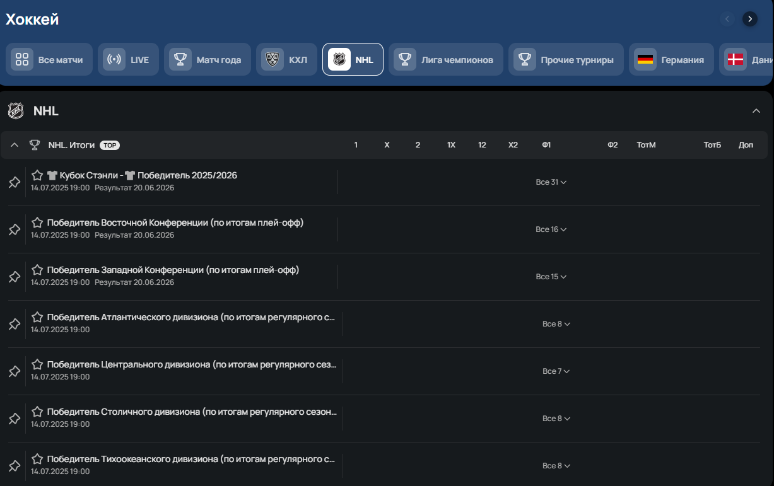Click the left arrow tab scroll button
Viewport: 774px width, 486px height.
pyautogui.click(x=727, y=19)
